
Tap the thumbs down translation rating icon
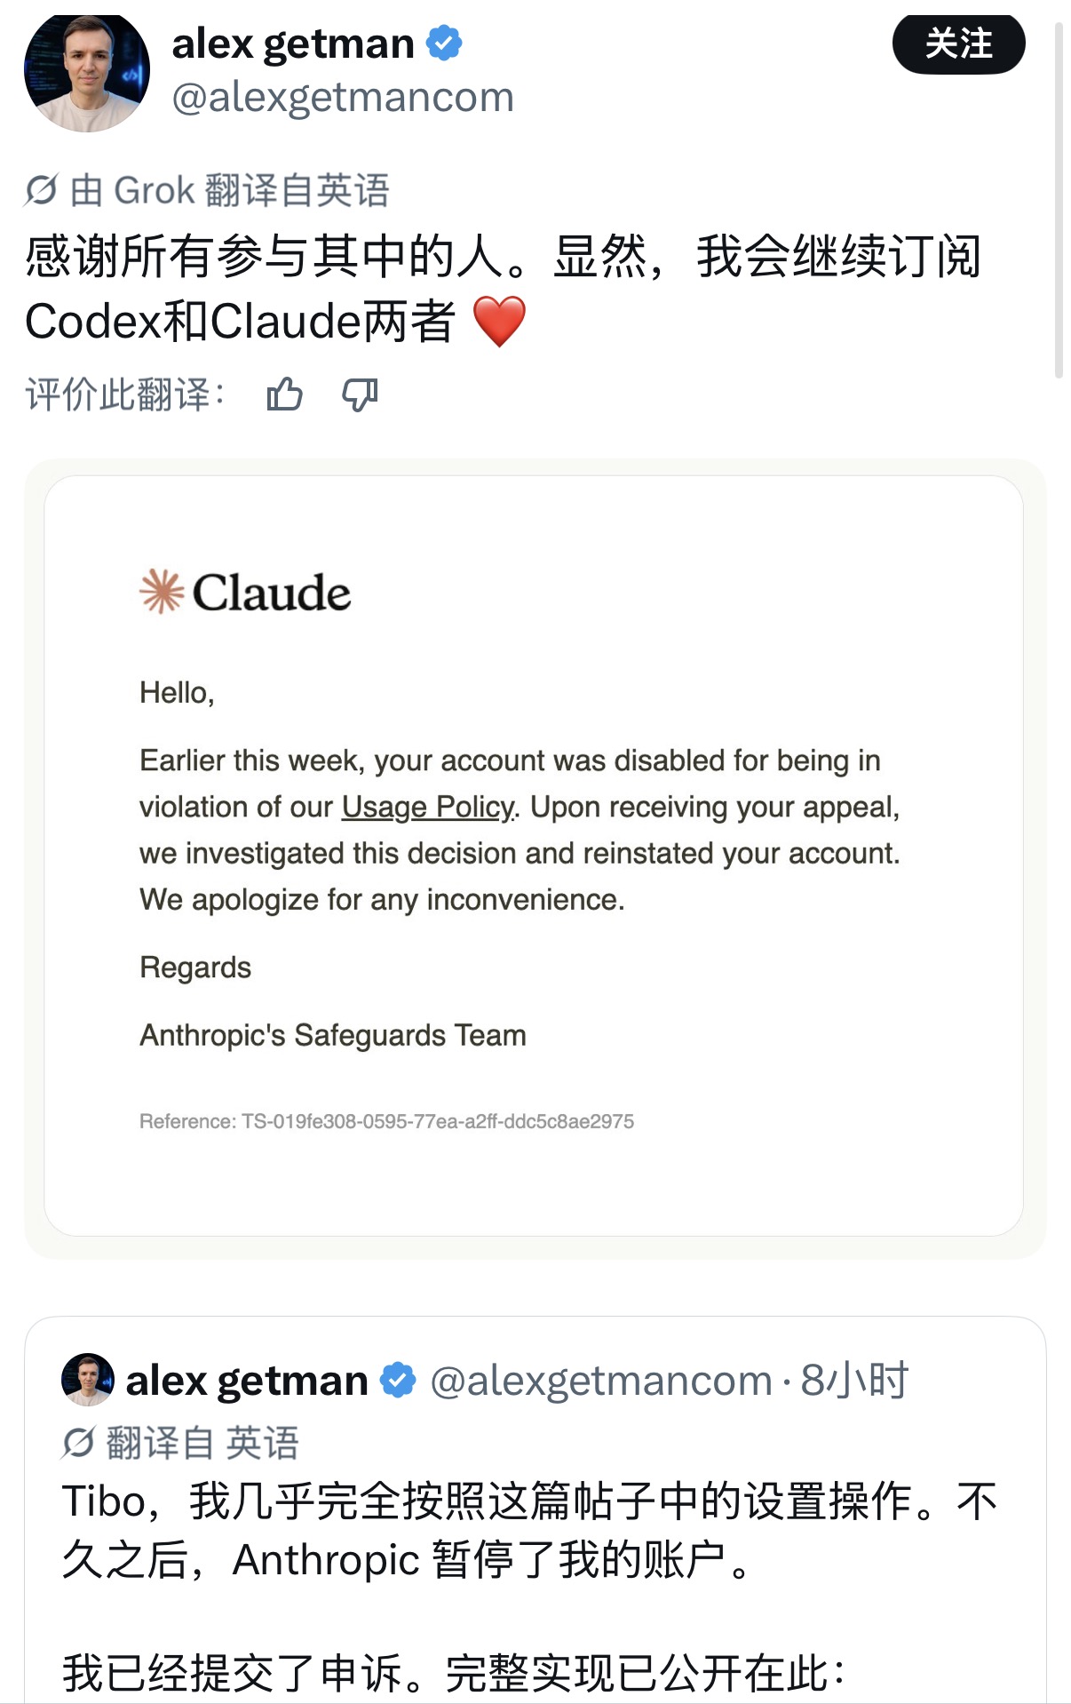[360, 394]
